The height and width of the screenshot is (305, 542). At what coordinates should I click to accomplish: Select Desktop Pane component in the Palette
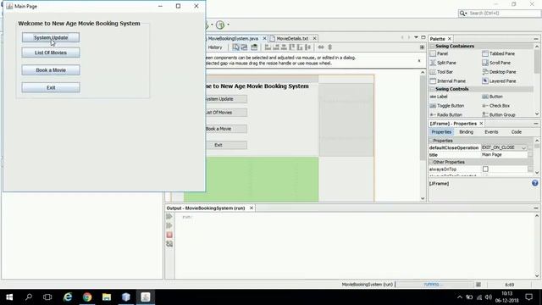pos(499,72)
